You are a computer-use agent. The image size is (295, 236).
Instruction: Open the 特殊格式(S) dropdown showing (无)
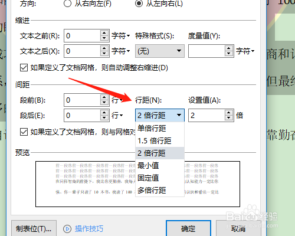tap(160, 51)
